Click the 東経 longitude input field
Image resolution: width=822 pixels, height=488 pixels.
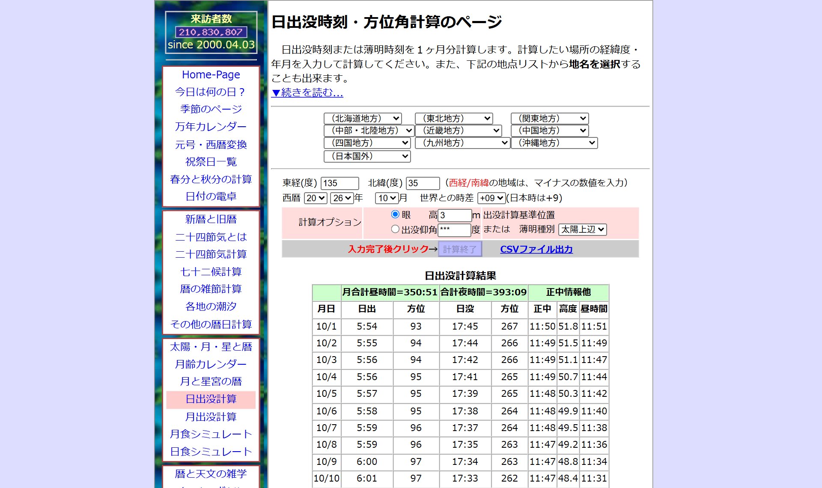(340, 183)
